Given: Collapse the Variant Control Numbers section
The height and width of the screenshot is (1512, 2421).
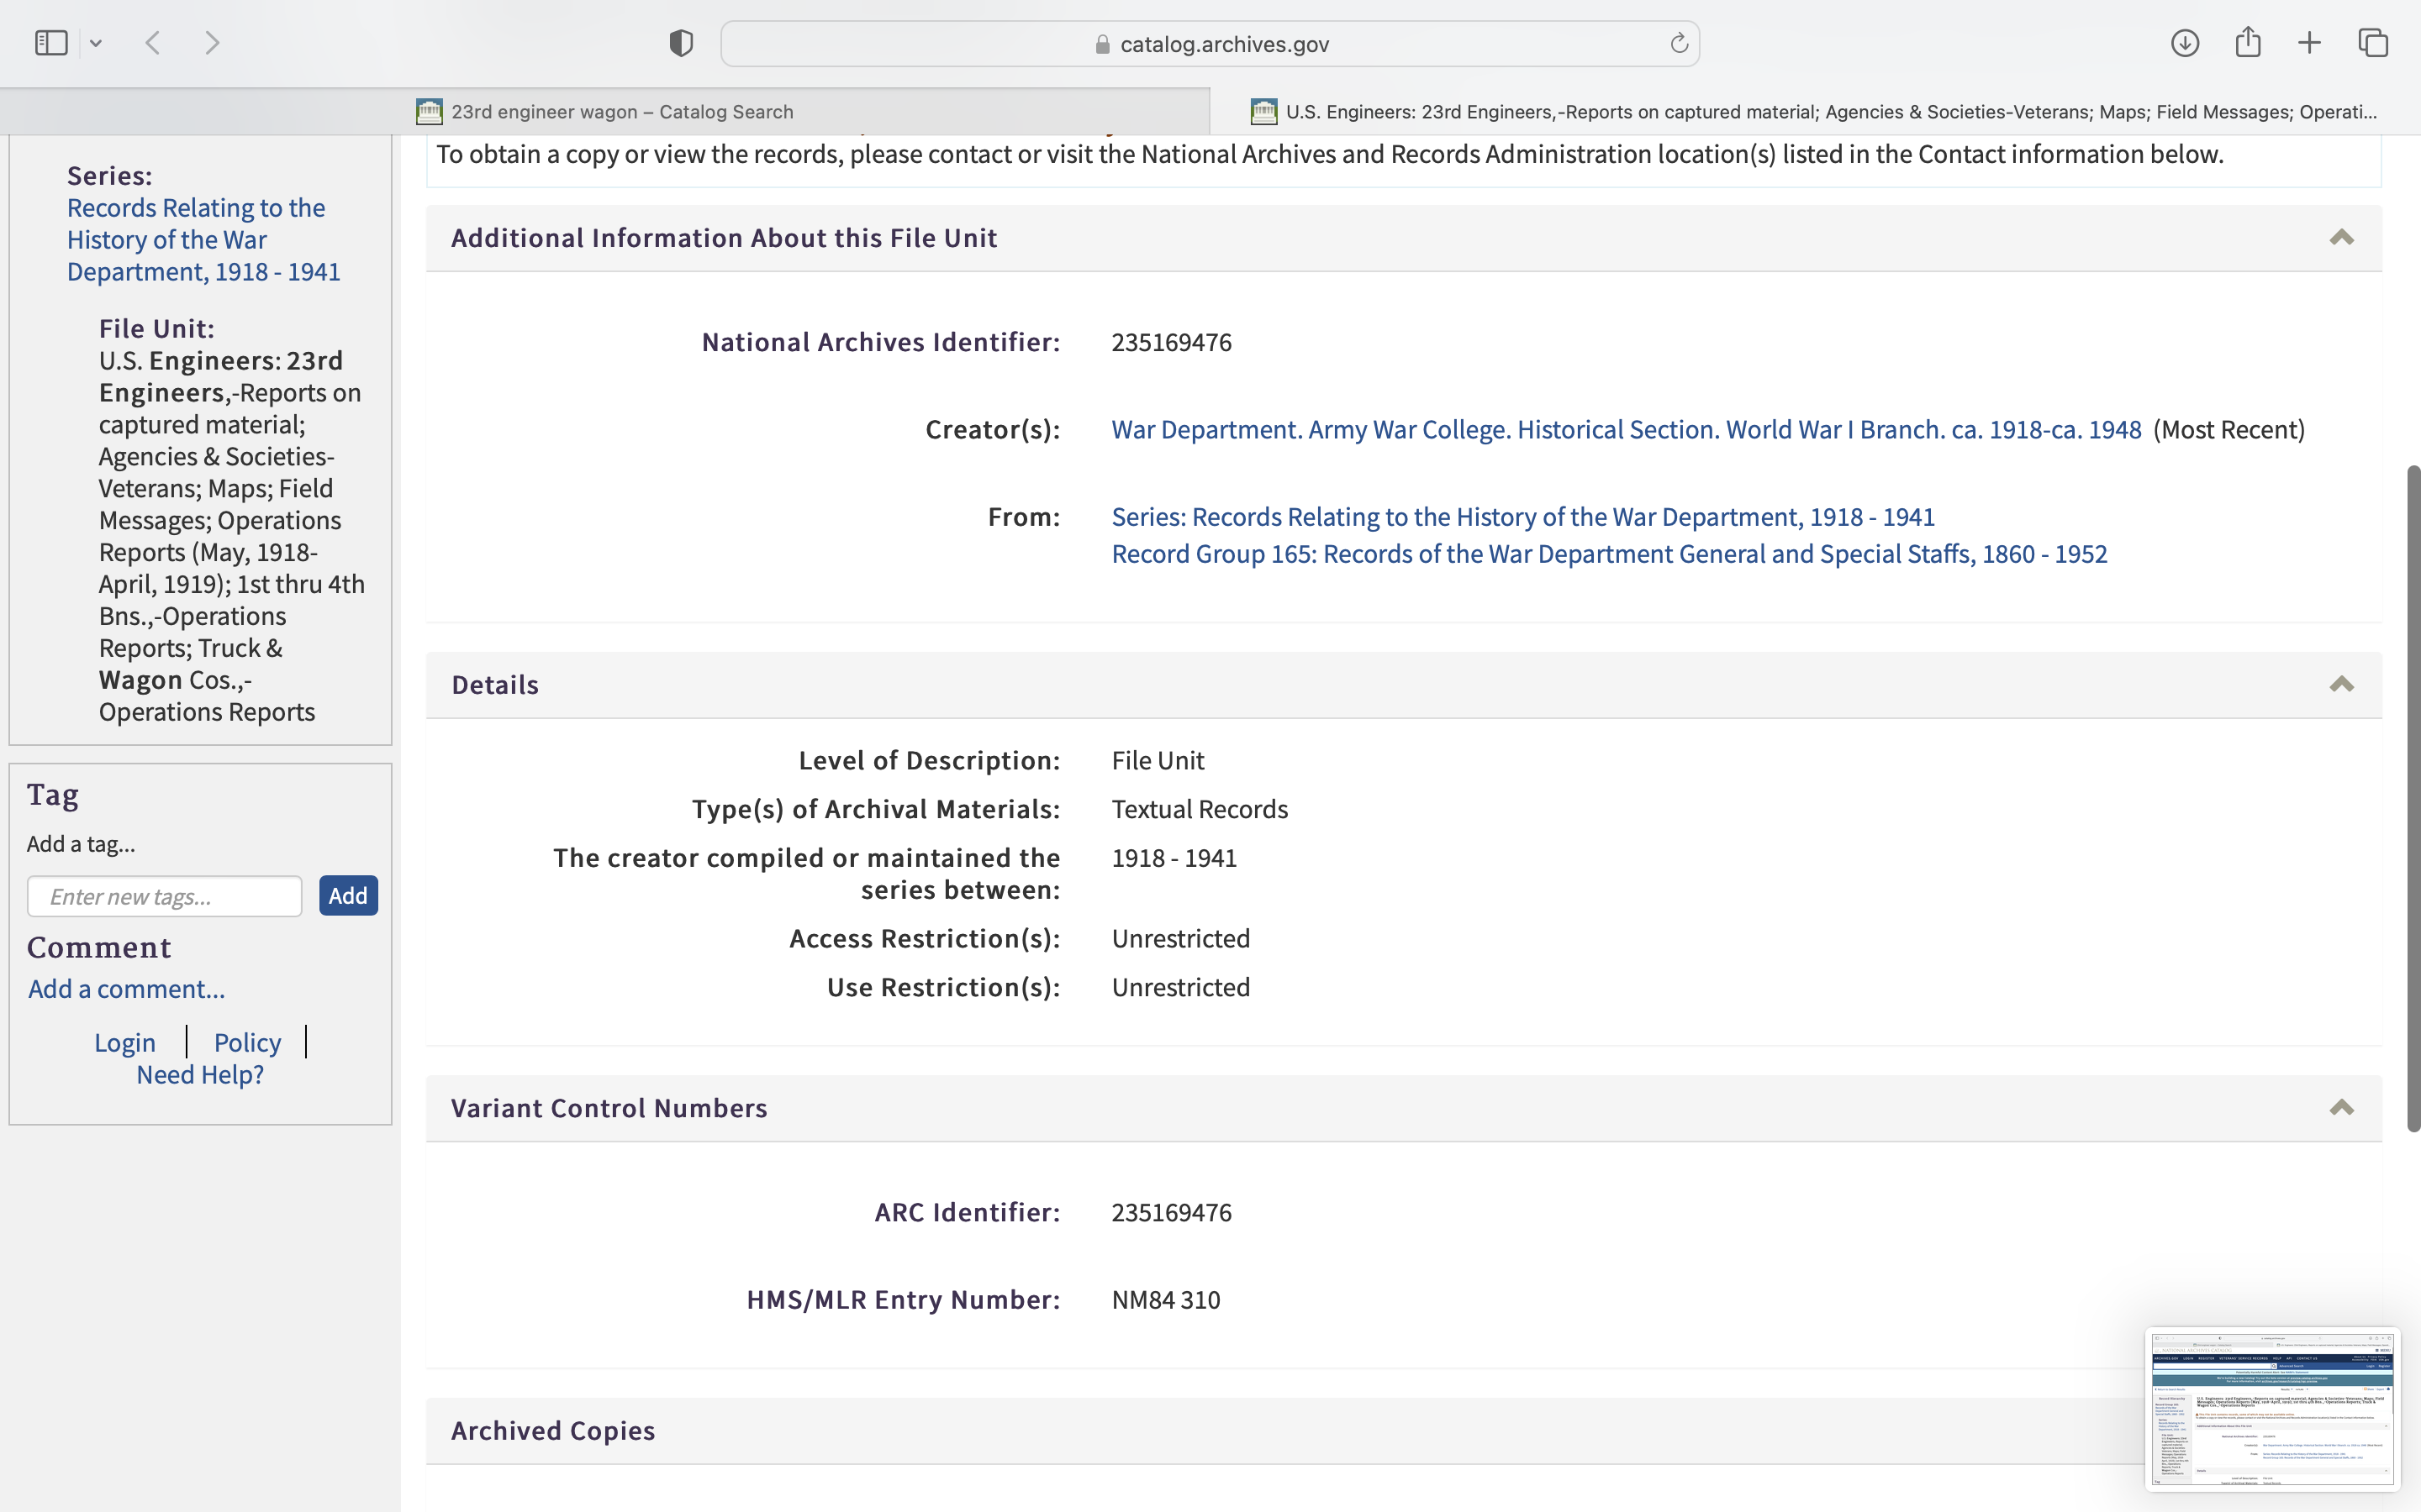Looking at the screenshot, I should (2341, 1108).
